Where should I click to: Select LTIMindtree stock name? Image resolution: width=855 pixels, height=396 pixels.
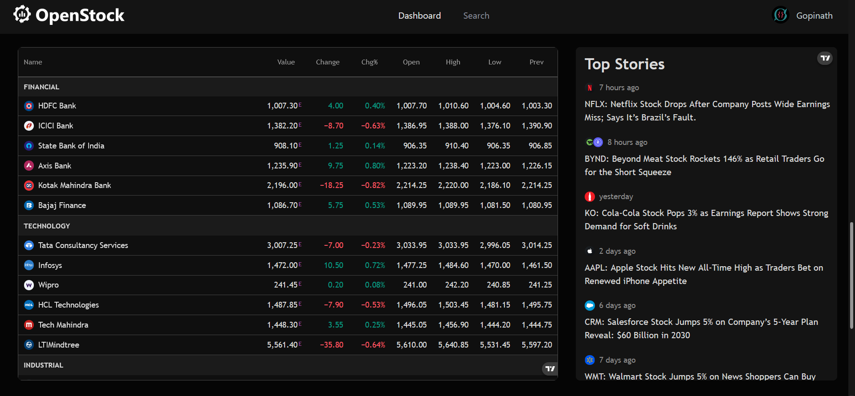59,345
